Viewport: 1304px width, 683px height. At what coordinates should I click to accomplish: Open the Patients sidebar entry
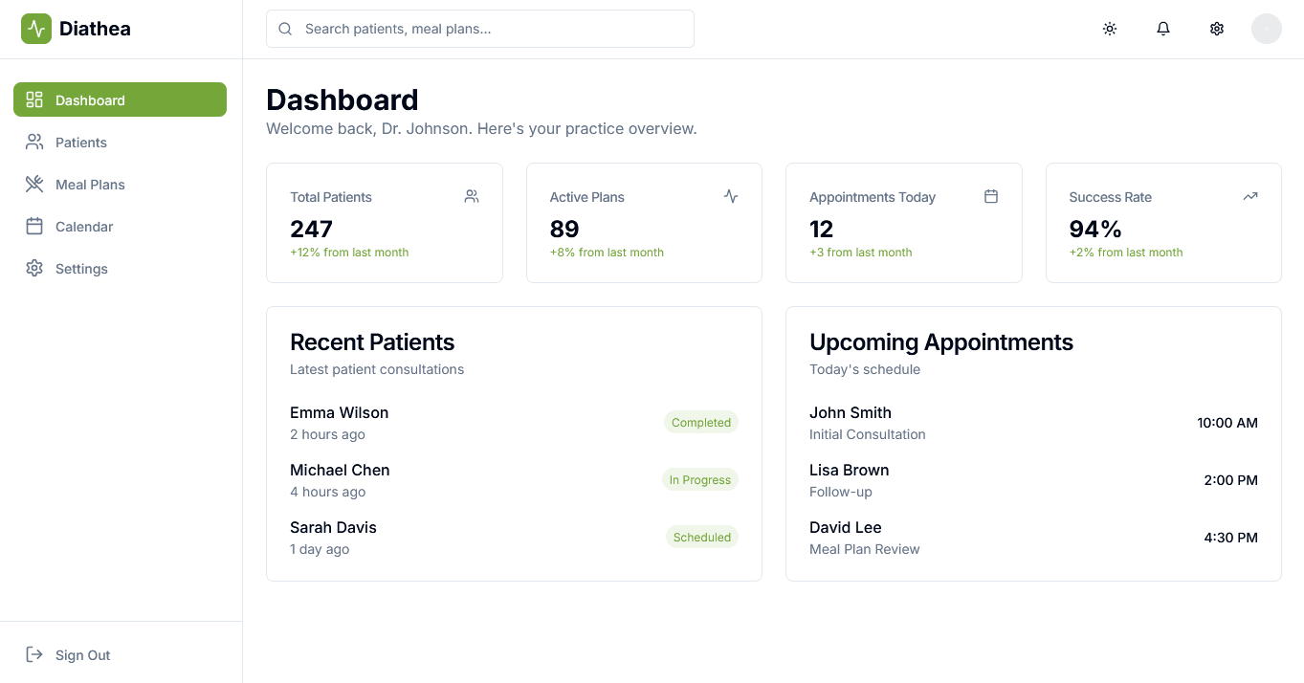coord(80,142)
